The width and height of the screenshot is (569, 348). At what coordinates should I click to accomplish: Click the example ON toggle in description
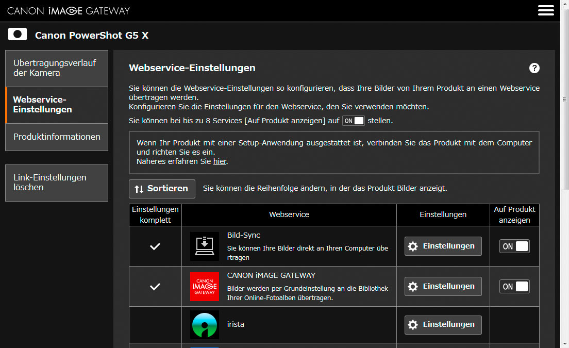click(x=354, y=121)
